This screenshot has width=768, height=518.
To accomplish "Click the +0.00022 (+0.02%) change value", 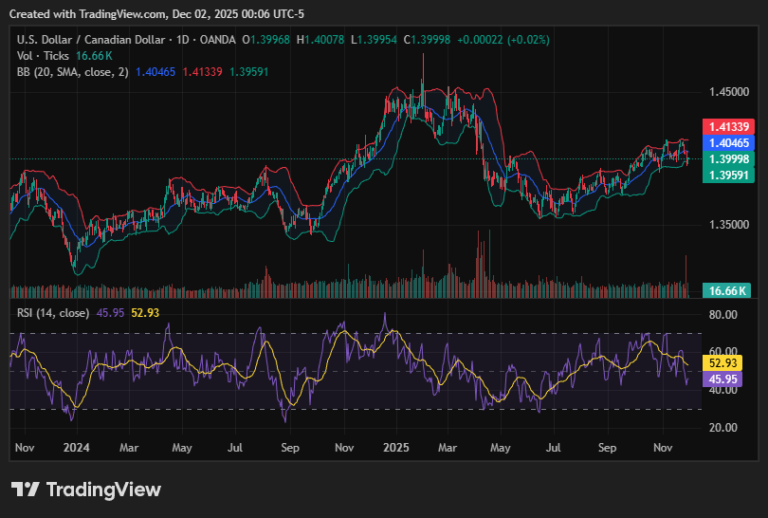I will (x=503, y=40).
